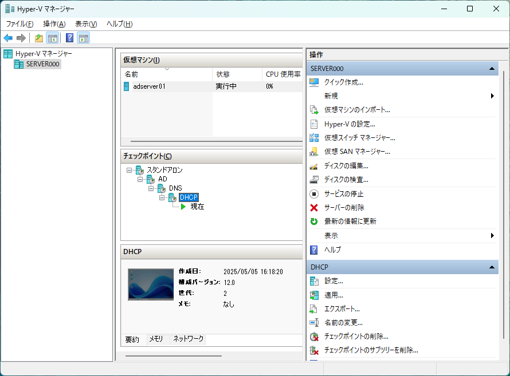The height and width of the screenshot is (376, 510).
Task: Click the 適用 checkpoint apply icon
Action: point(314,295)
